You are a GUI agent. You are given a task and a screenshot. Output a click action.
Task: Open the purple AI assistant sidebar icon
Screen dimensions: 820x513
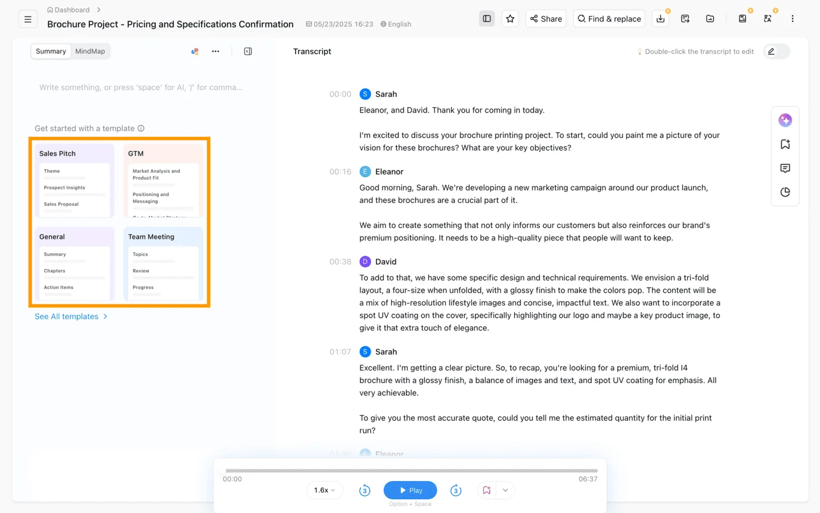click(x=785, y=120)
